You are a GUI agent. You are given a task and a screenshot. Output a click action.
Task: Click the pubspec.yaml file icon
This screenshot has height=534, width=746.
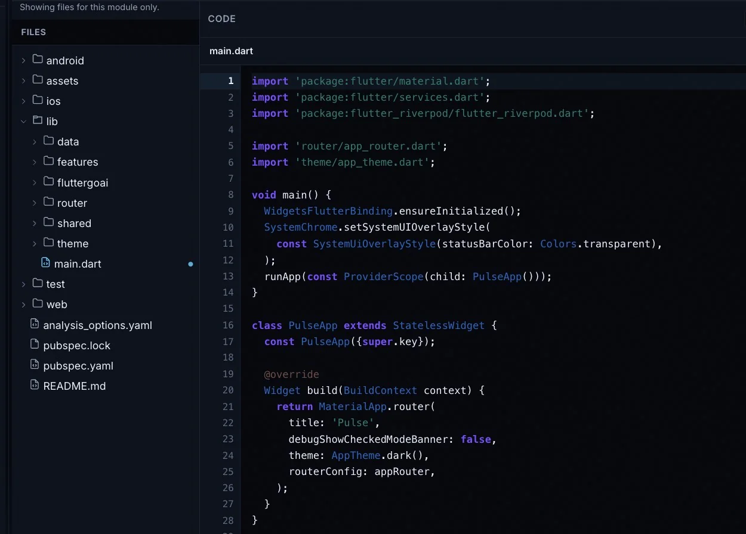(x=35, y=365)
